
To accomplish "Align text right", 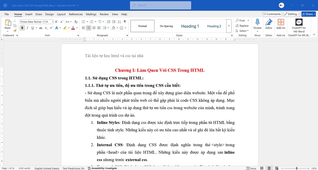I will point(94,28).
